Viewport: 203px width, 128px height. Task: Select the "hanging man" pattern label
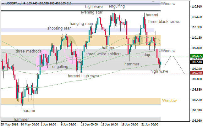coord(81,24)
